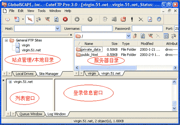
Task: Click the Name column header sort arrow
Action: coord(80,44)
